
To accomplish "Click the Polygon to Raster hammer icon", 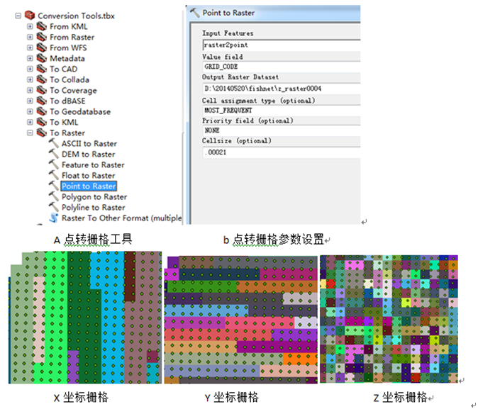I will pos(54,196).
